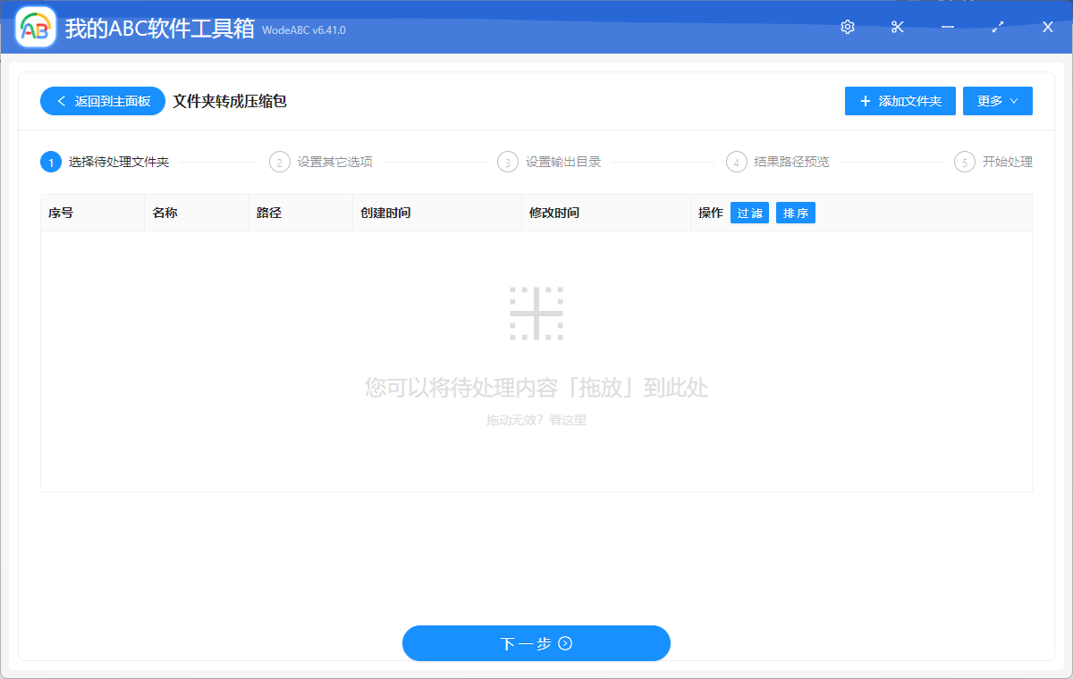Click the drop zone placeholder icon
This screenshot has width=1073, height=679.
click(x=536, y=313)
